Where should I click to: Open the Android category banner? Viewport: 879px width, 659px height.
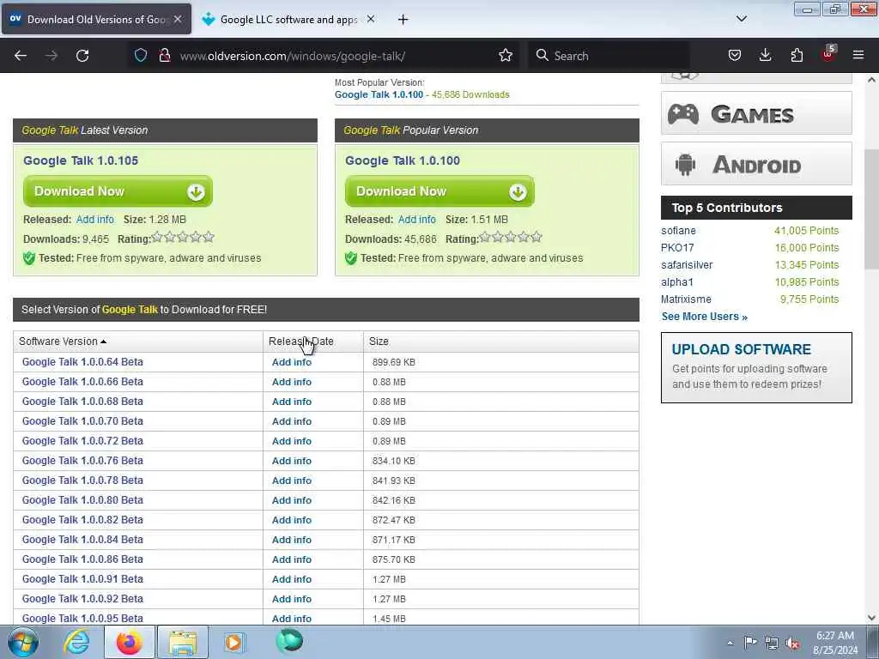pyautogui.click(x=756, y=164)
